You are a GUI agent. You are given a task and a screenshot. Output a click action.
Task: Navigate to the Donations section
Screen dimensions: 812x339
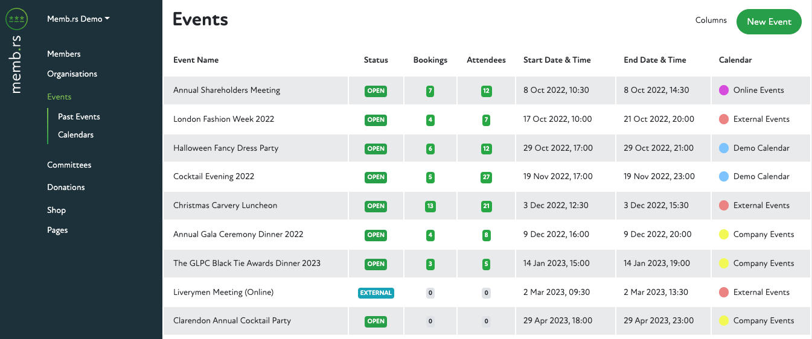(66, 188)
